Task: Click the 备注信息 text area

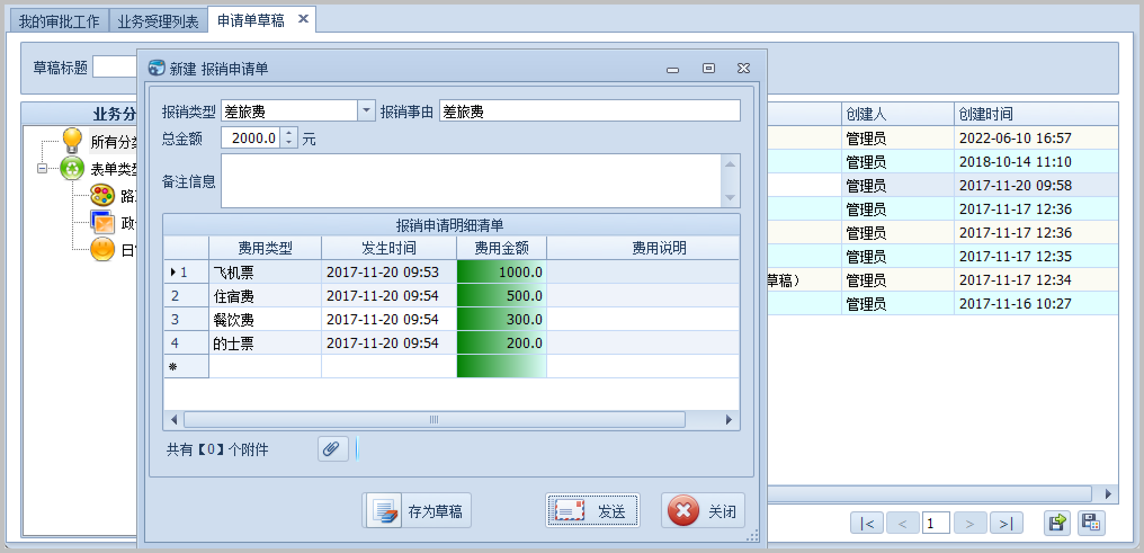Action: (x=471, y=181)
